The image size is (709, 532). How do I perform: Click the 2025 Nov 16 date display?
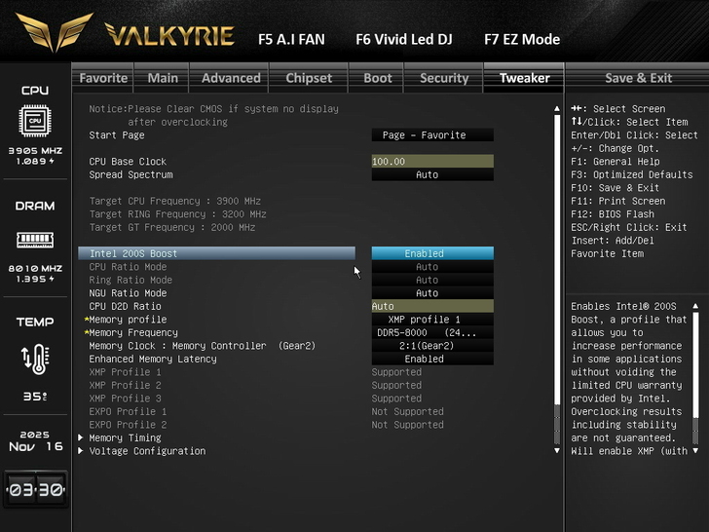(35, 441)
